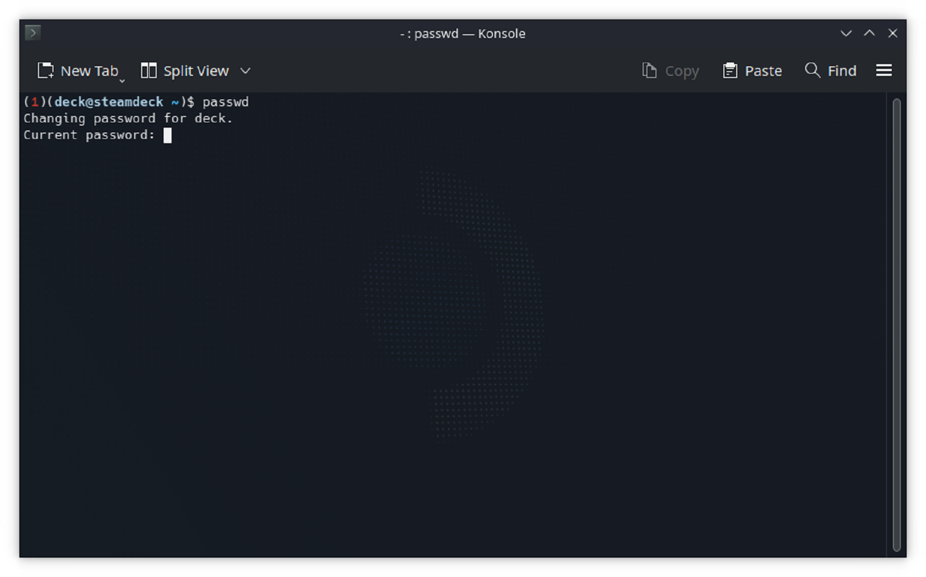Open a New Tab in Konsole
Screen dimensions: 926x577
77,71
